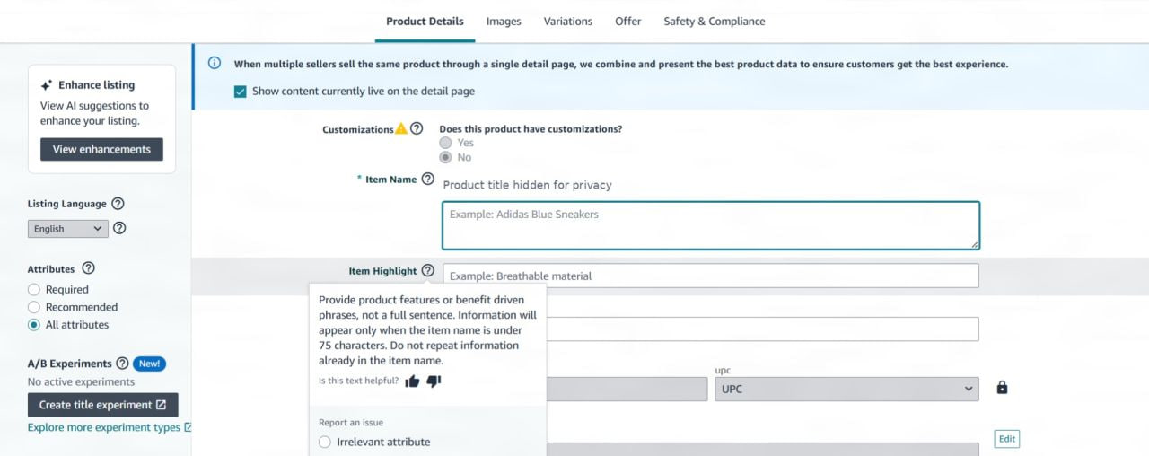Screen dimensions: 1149x456
Task: Click the info icon in the blue banner
Action: click(215, 63)
